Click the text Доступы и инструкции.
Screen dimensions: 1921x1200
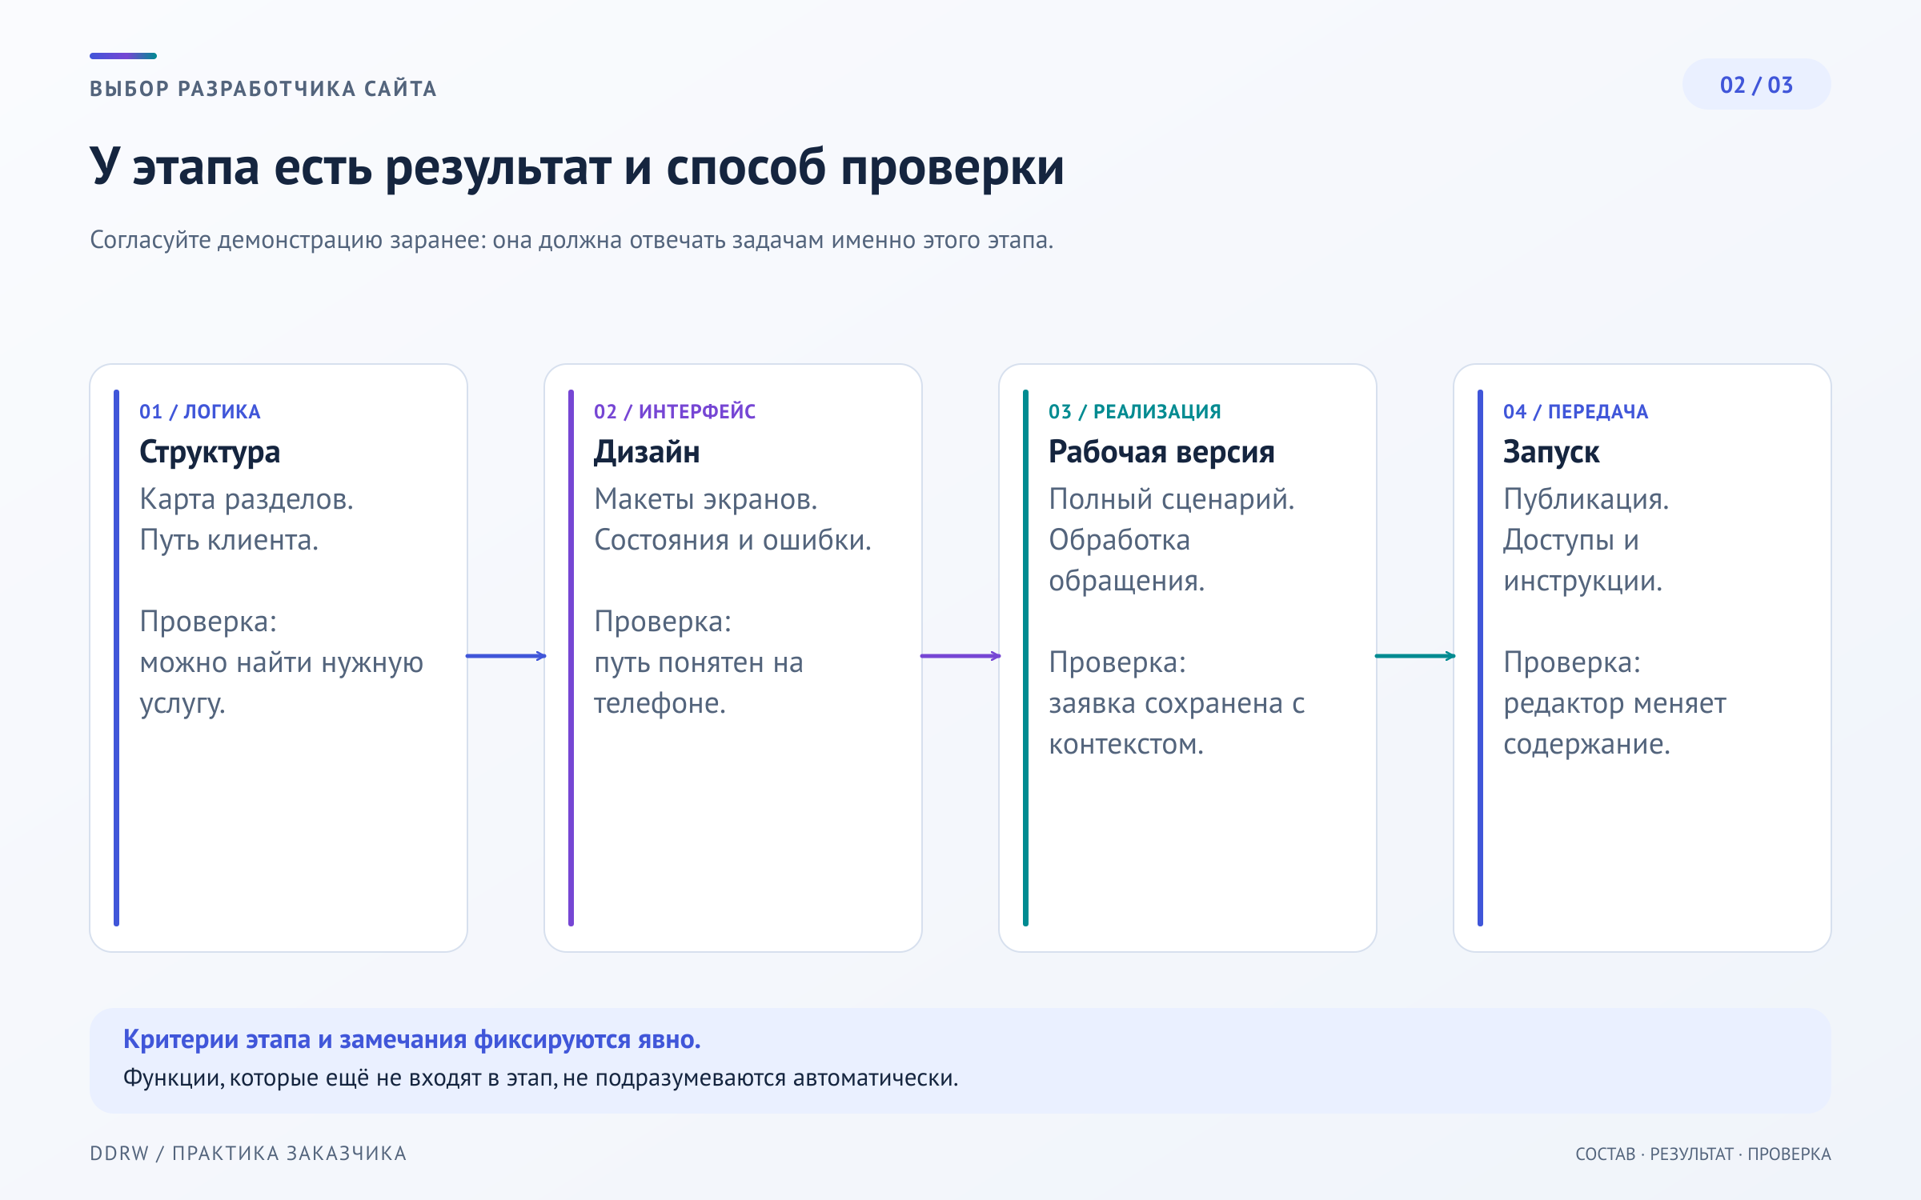click(1583, 560)
